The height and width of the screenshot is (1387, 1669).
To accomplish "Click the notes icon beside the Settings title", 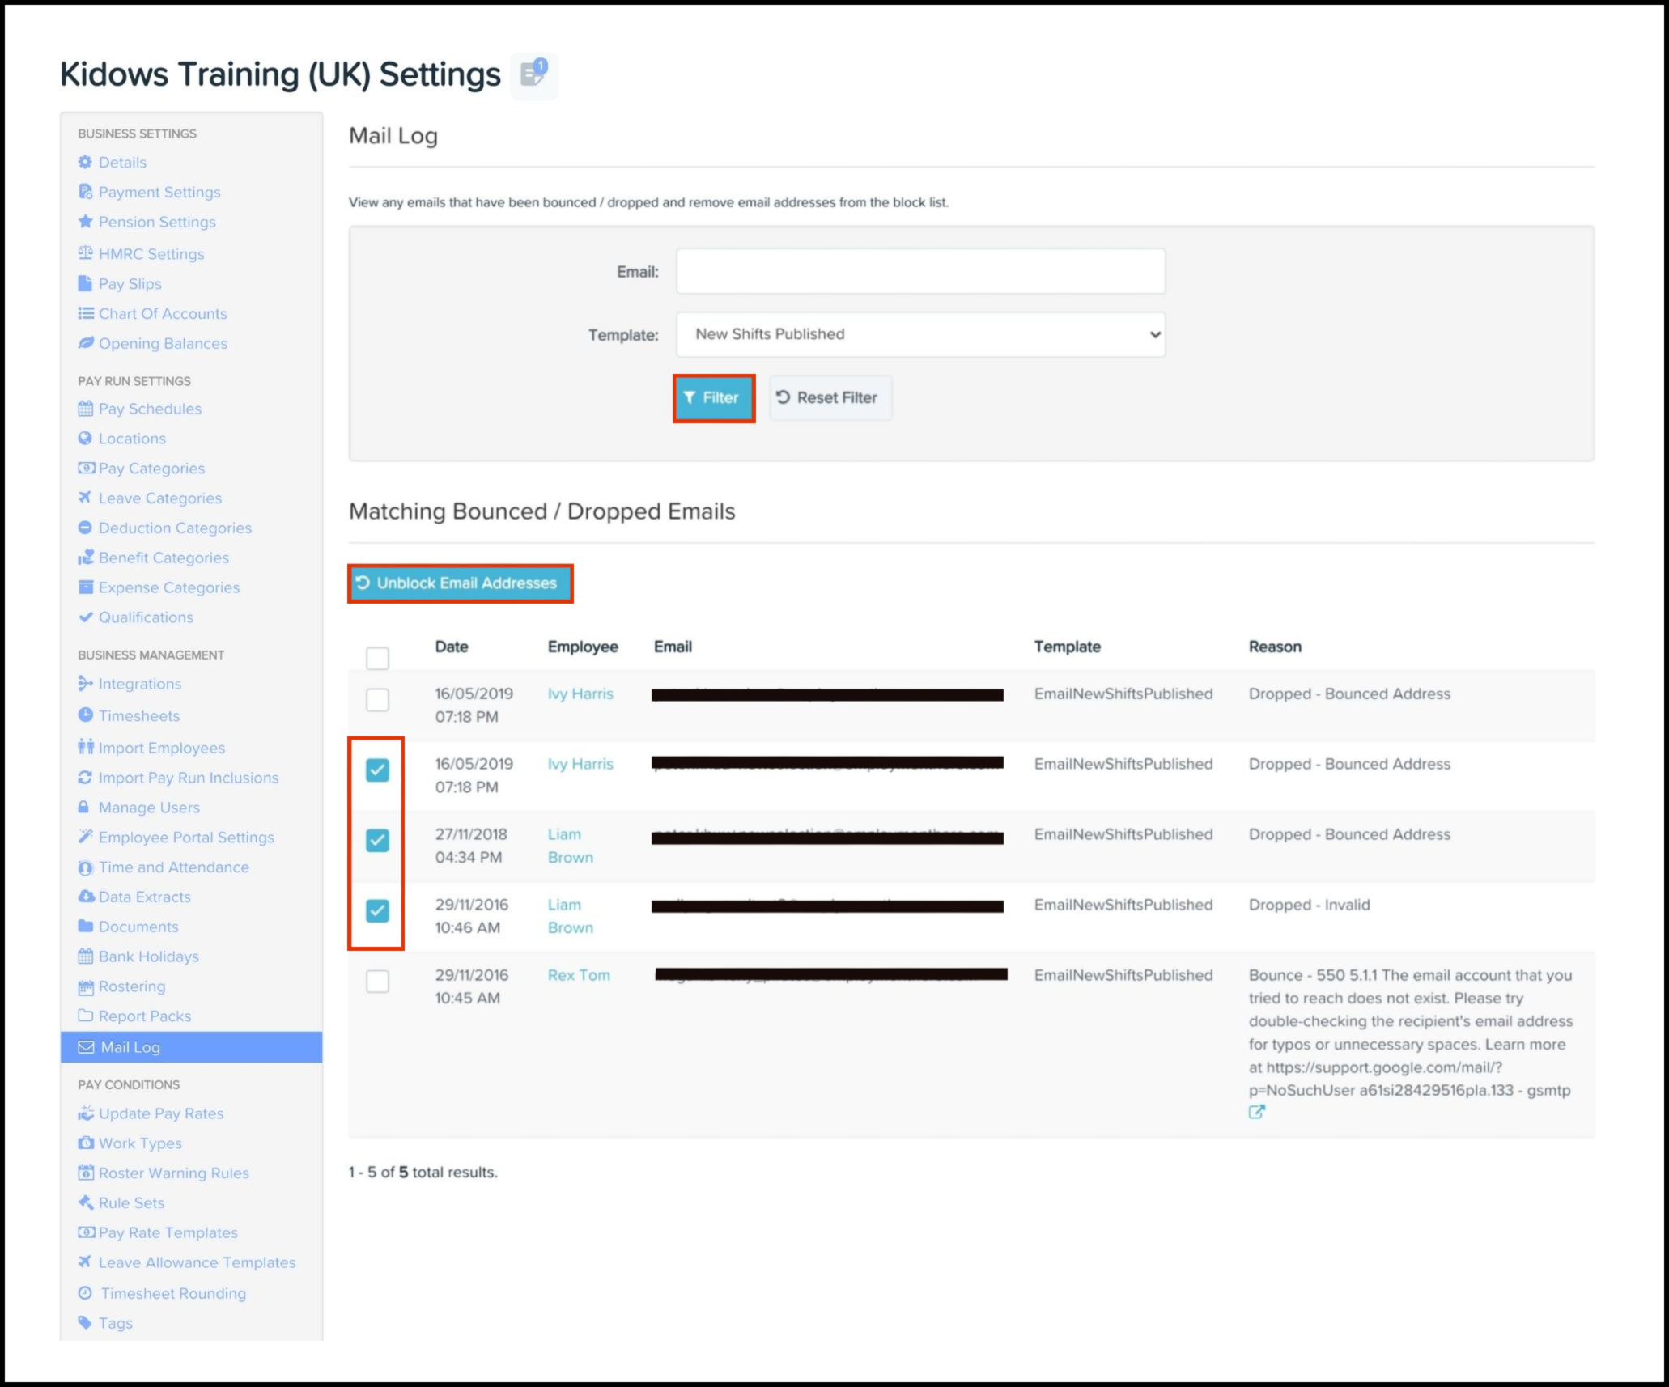I will point(533,74).
